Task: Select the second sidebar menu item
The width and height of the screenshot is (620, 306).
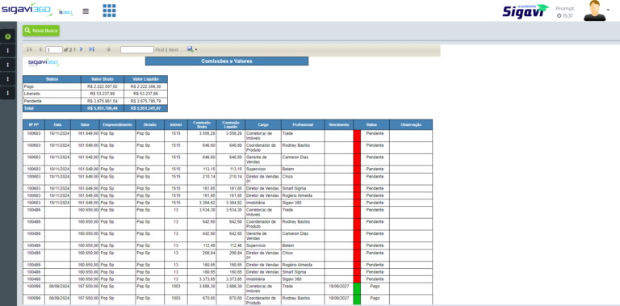Action: tap(8, 51)
